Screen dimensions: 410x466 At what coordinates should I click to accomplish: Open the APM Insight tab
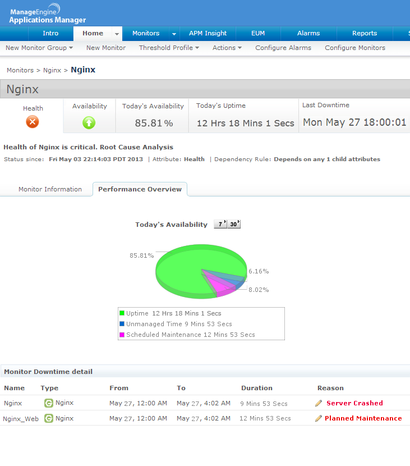pyautogui.click(x=208, y=33)
